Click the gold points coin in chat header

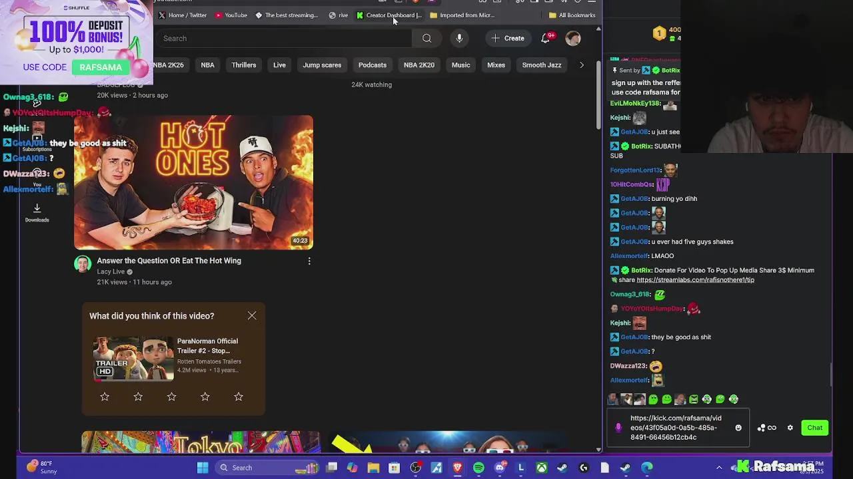659,33
